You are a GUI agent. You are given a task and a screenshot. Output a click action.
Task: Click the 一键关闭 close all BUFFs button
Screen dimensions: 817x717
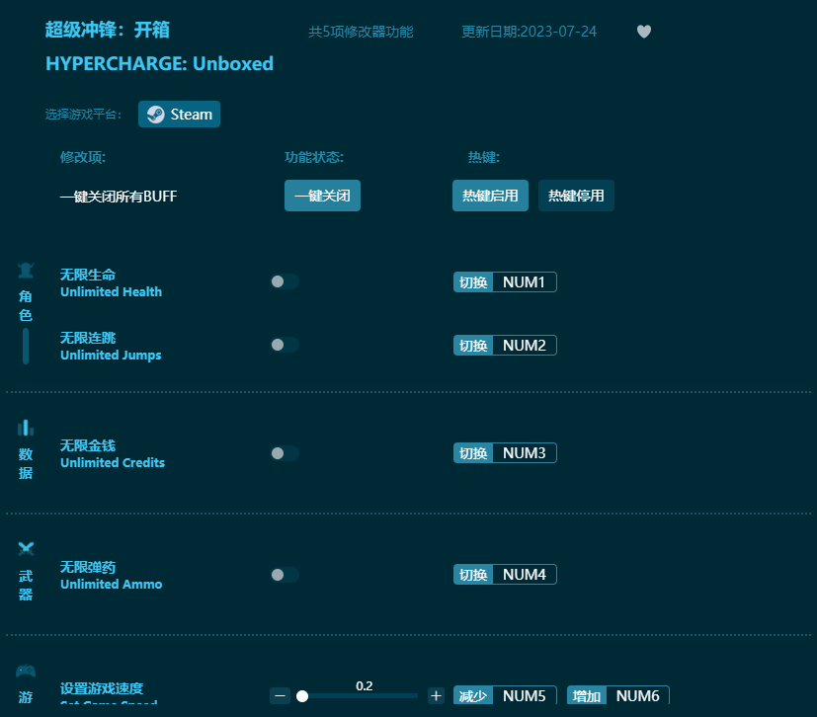322,196
